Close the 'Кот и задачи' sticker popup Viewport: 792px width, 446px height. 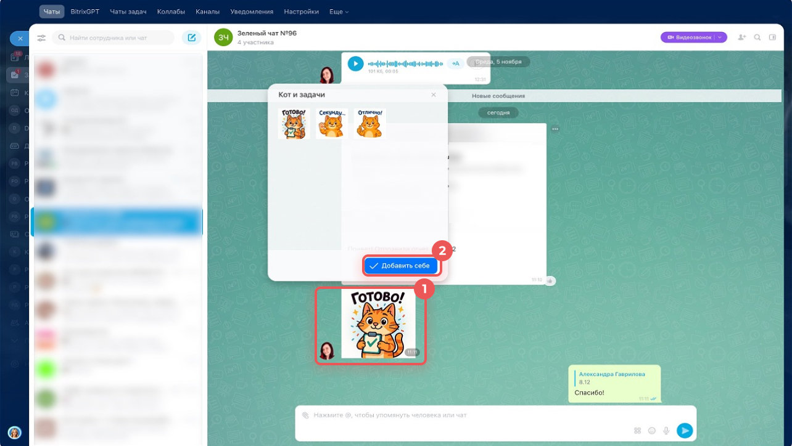(x=434, y=95)
